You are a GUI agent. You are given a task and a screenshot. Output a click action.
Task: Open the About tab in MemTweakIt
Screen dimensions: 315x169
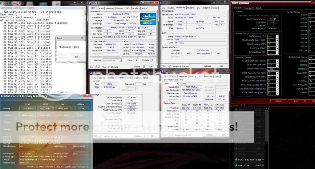pyautogui.click(x=258, y=8)
